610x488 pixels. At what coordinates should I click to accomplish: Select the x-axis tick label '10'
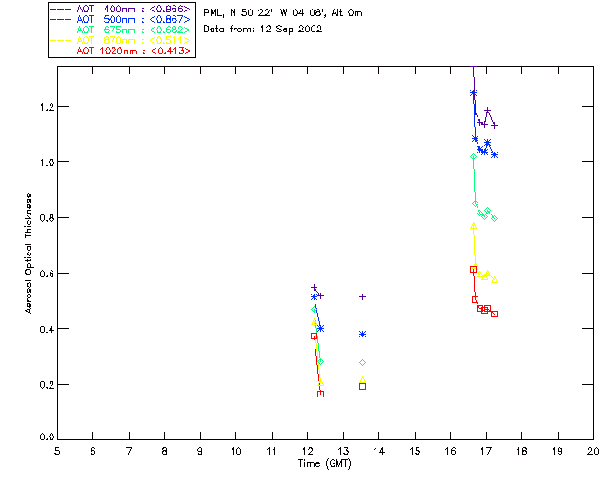click(235, 452)
